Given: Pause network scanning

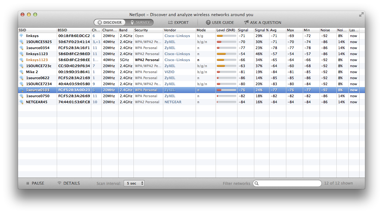Looking at the screenshot, I should pyautogui.click(x=35, y=183).
